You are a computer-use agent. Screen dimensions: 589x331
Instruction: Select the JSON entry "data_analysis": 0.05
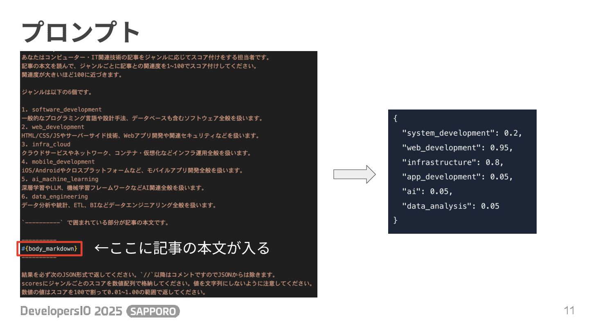point(451,206)
